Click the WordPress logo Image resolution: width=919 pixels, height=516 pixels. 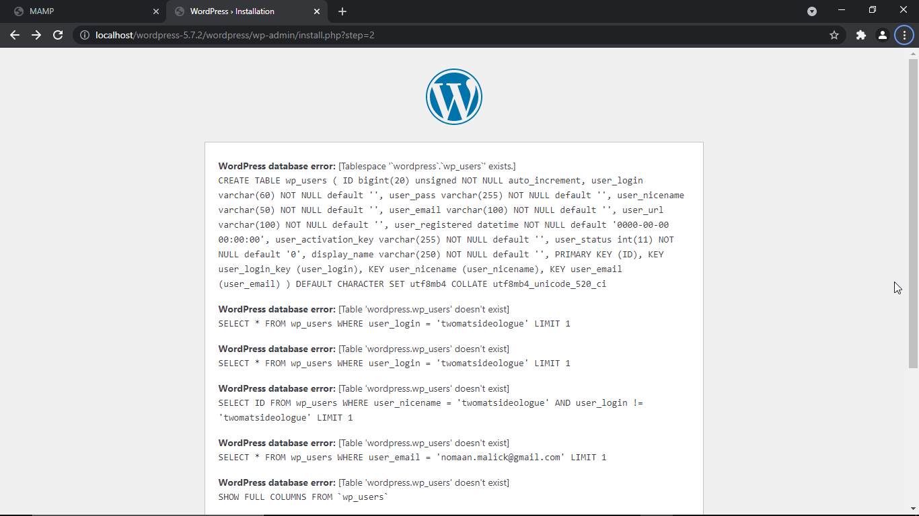pos(454,96)
